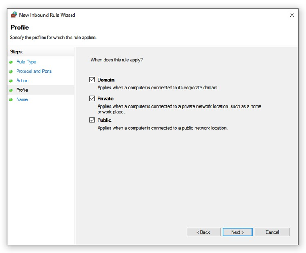This screenshot has width=306, height=253.
Task: Click the Domain label text
Action: (106, 80)
